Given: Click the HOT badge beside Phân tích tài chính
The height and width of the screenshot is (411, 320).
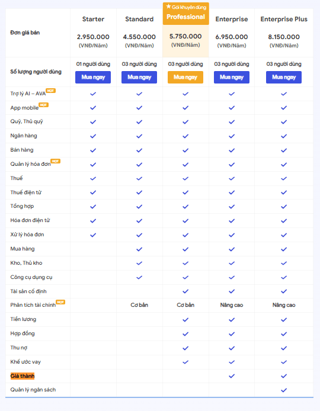Looking at the screenshot, I should click(60, 302).
